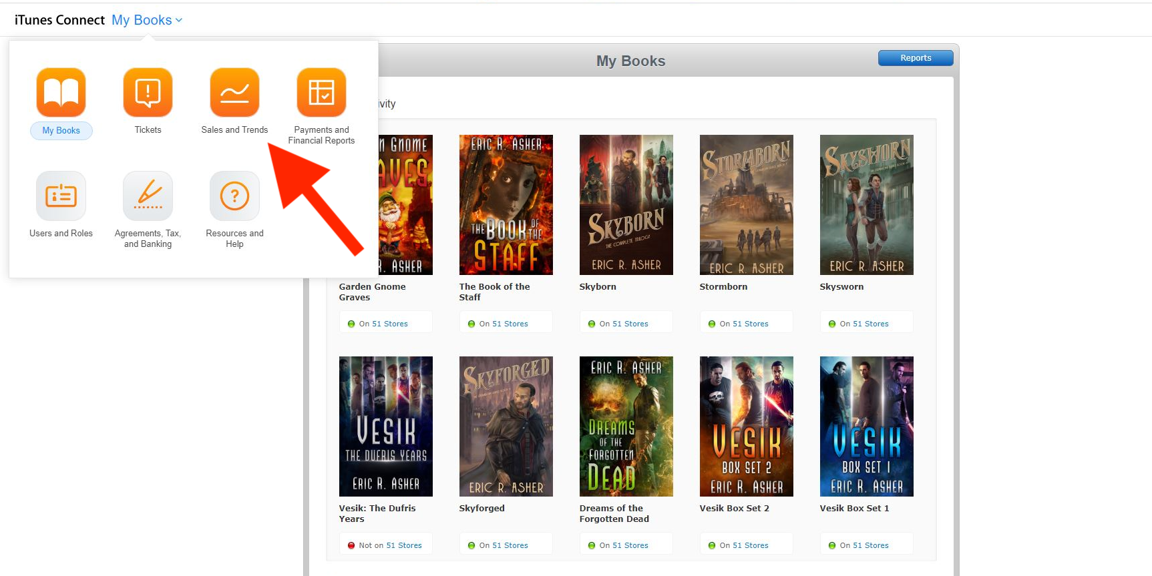Open the Resources and Help icon
Viewport: 1152px width, 576px height.
234,196
